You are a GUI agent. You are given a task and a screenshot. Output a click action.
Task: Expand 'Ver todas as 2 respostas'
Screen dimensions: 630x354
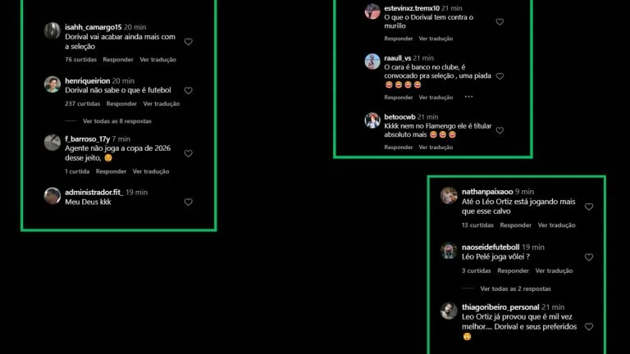point(515,288)
